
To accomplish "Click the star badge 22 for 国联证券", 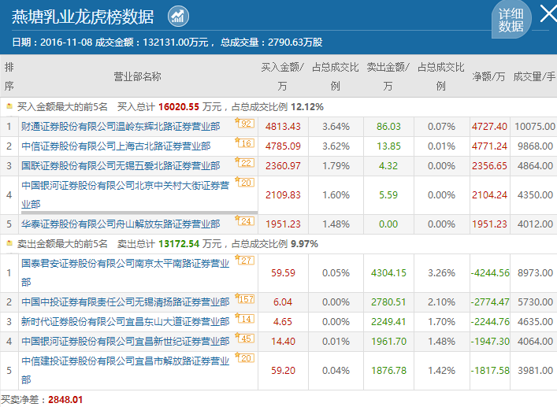I will pos(245,162).
